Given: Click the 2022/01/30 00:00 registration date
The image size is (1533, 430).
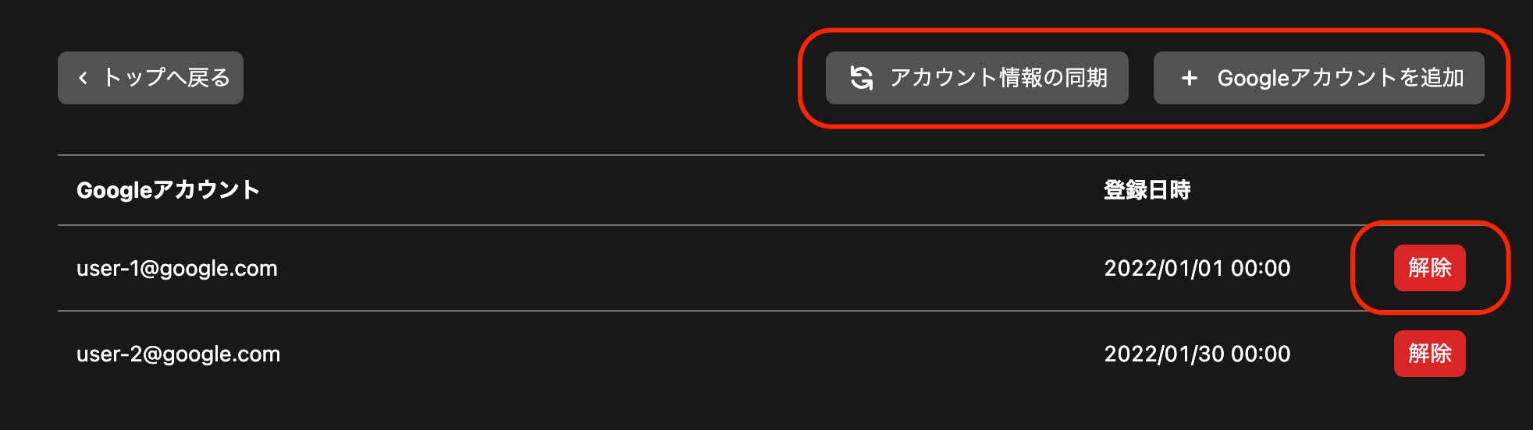Looking at the screenshot, I should coord(1197,354).
